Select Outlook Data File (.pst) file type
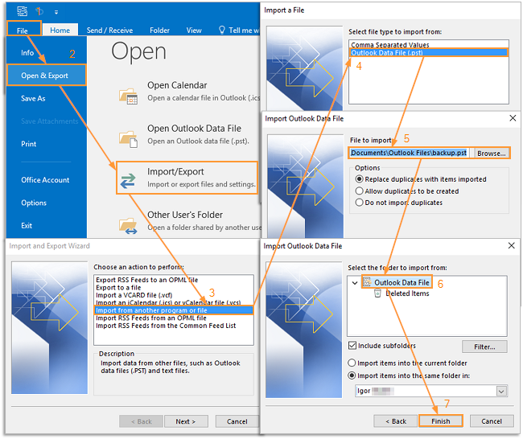 click(x=429, y=53)
